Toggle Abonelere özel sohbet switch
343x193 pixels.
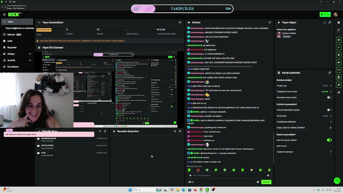(329, 98)
